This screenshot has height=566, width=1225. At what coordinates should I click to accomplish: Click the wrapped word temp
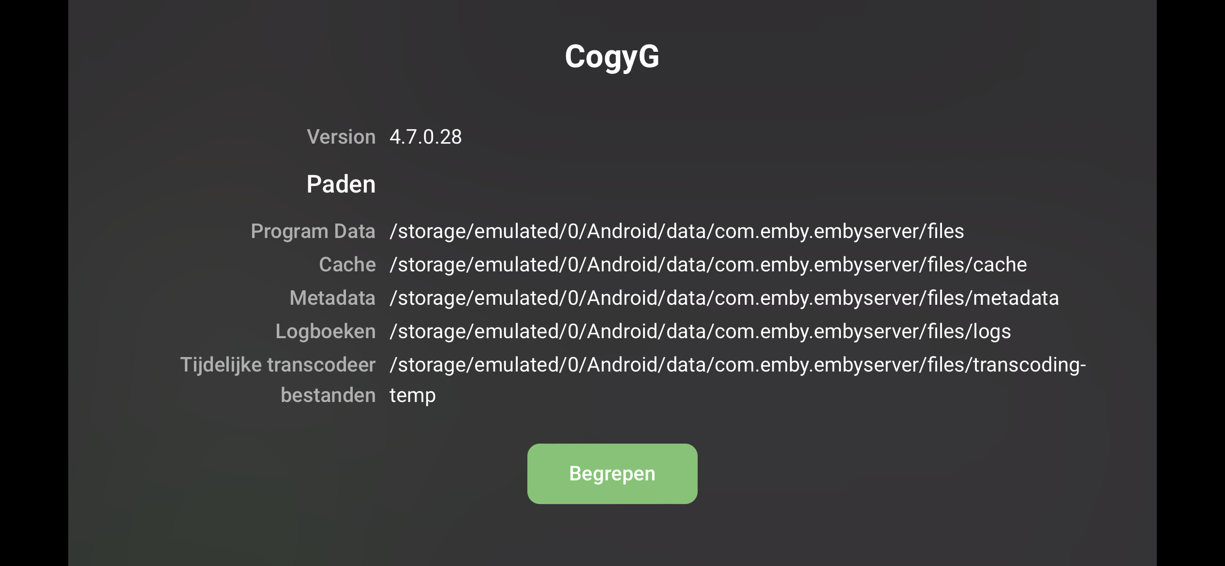click(x=413, y=395)
